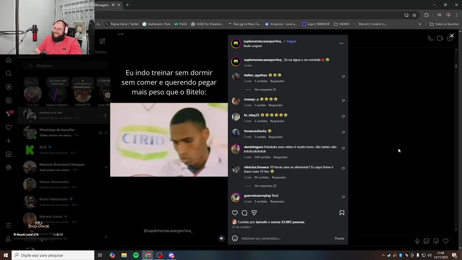Open the 'memes pra live' chat
The image size is (462, 260).
(x=64, y=115)
